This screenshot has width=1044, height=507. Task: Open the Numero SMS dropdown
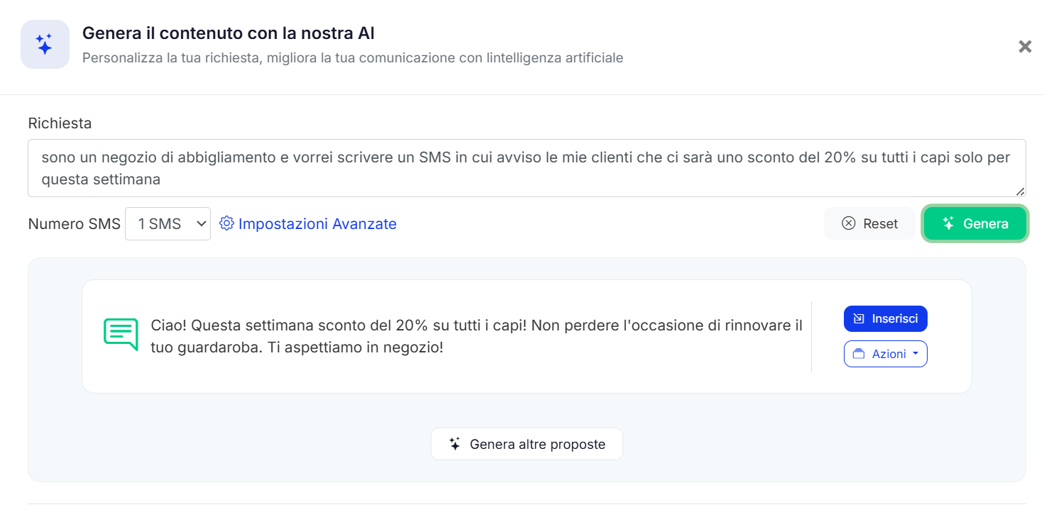[x=167, y=223]
